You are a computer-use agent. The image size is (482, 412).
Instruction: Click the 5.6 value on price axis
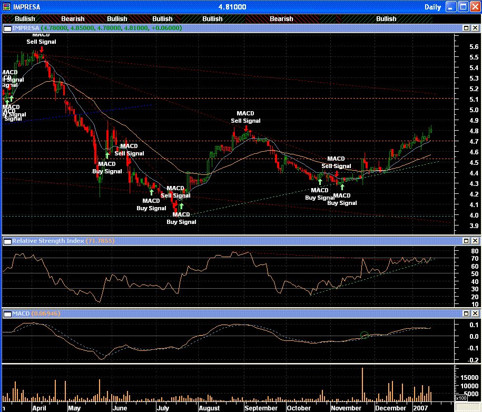474,47
